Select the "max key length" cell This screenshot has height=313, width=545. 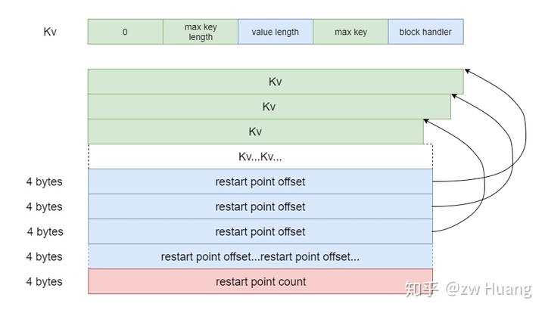pyautogui.click(x=201, y=32)
